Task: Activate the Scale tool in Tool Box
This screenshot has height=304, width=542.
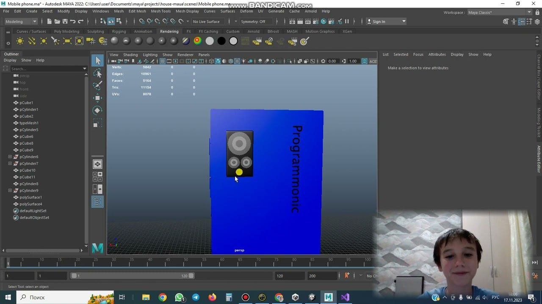Action: [x=98, y=123]
